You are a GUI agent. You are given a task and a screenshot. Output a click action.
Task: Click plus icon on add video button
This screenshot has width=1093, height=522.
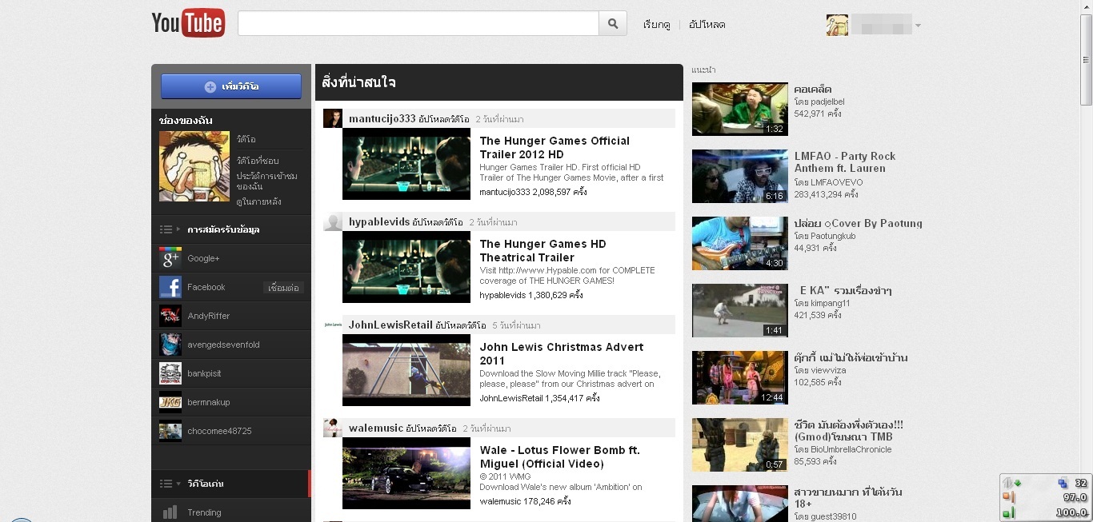coord(210,86)
